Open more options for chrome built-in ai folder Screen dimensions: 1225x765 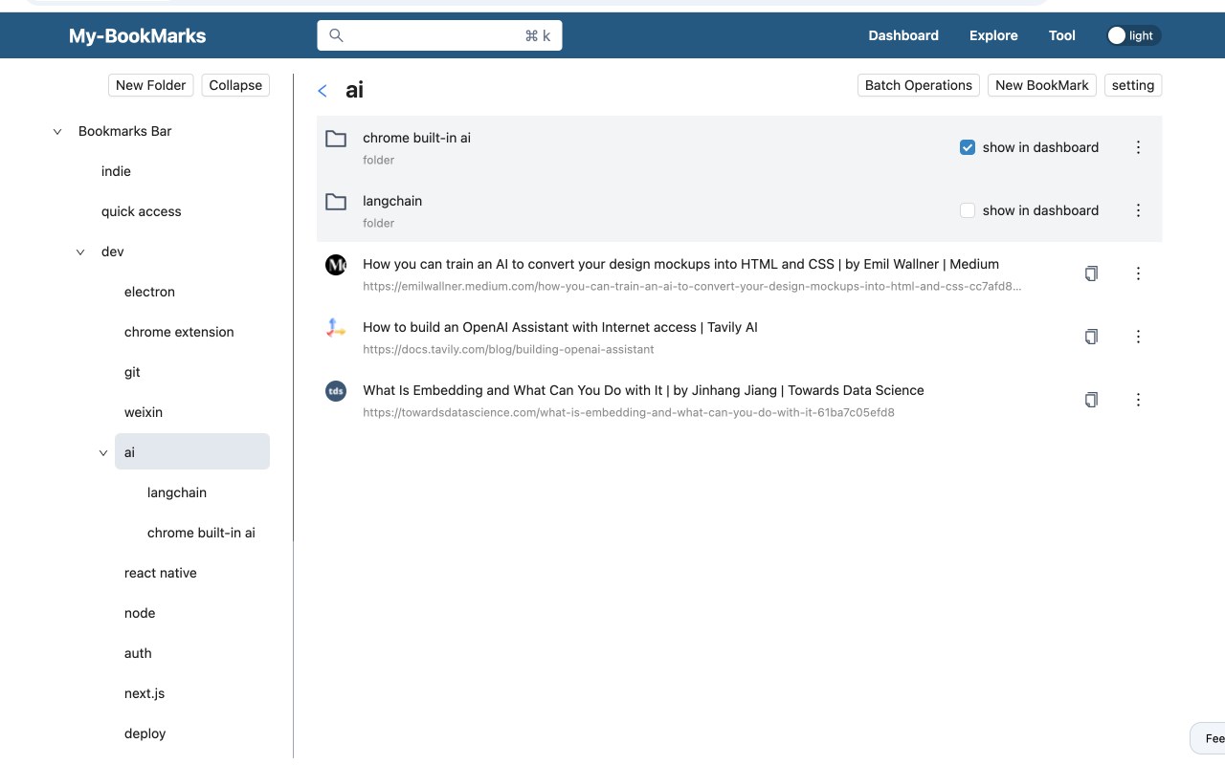click(x=1138, y=147)
